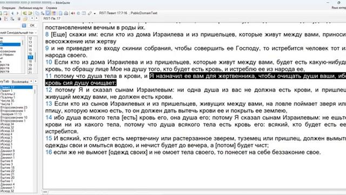Open Бытие 22 history entry

[x=8, y=171]
